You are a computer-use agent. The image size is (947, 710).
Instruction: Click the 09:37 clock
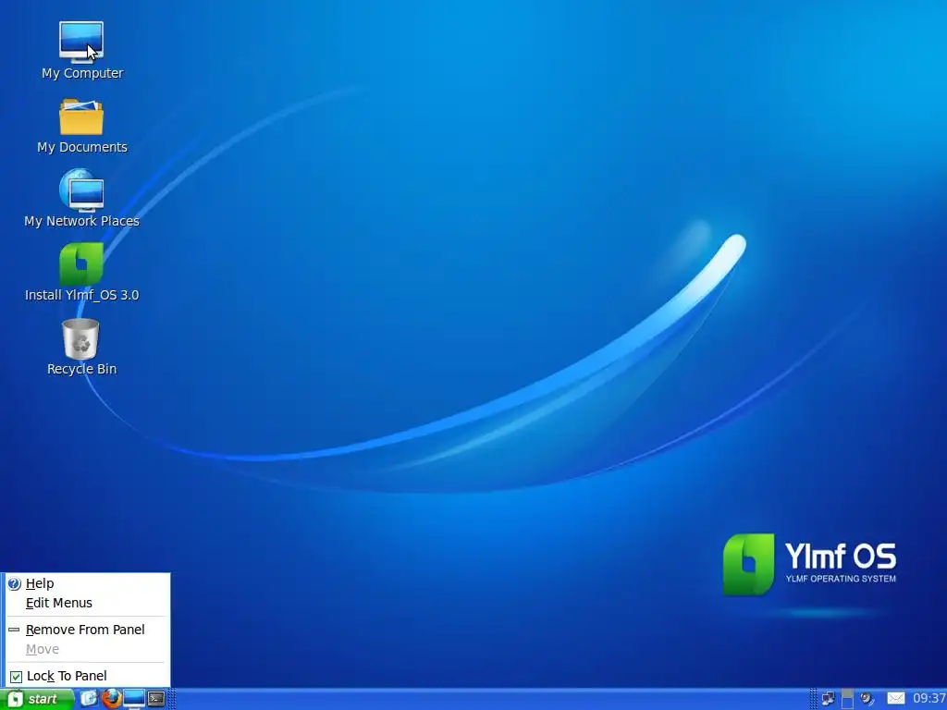pyautogui.click(x=929, y=699)
